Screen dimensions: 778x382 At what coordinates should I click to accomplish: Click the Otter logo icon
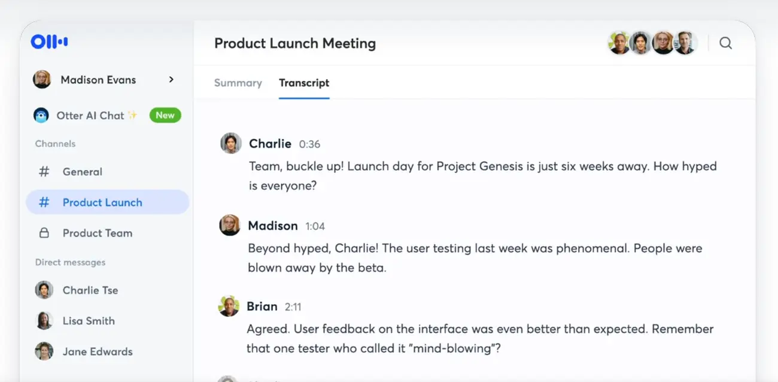(50, 42)
